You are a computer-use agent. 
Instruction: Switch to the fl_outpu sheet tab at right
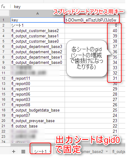118,151
